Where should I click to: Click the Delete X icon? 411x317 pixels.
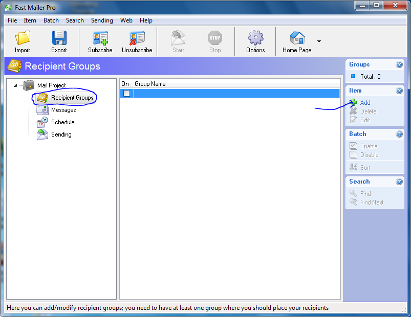coord(353,111)
